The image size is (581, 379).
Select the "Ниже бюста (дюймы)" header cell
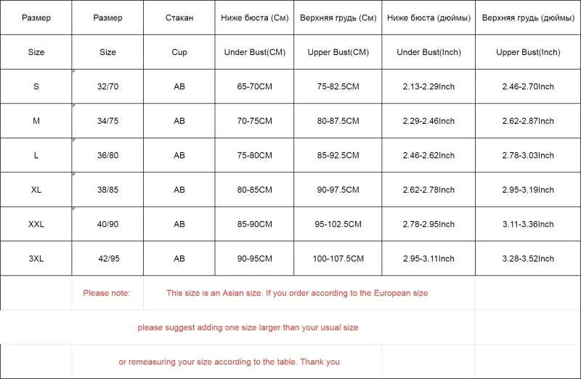coord(428,17)
